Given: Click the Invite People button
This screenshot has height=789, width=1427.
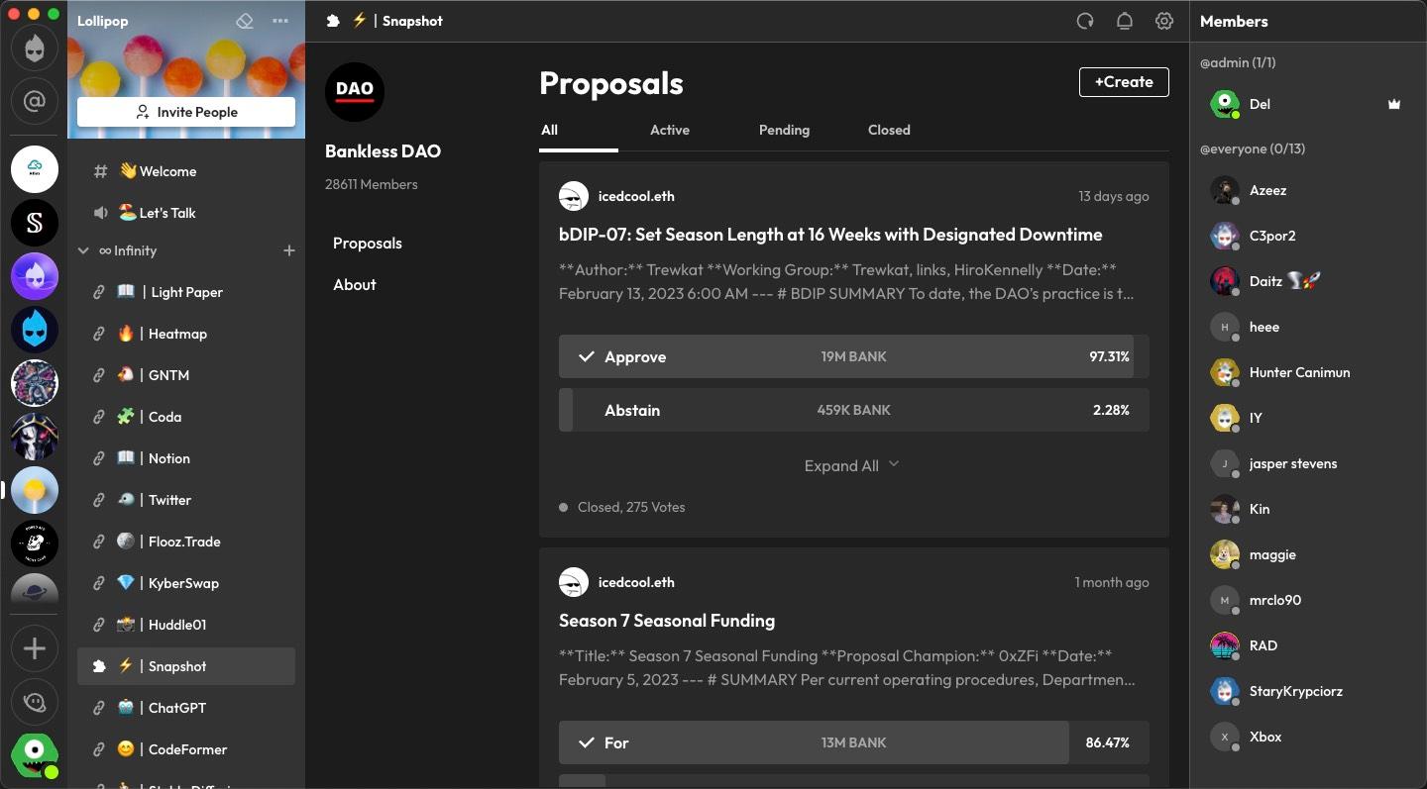Looking at the screenshot, I should (x=186, y=112).
